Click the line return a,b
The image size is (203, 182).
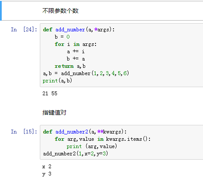(x=70, y=66)
